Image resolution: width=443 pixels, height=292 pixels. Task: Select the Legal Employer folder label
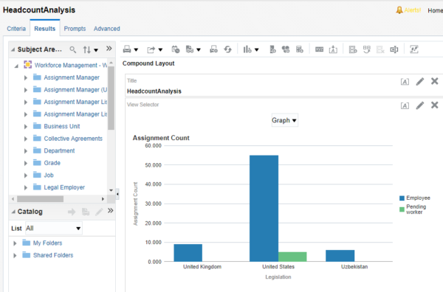point(64,187)
